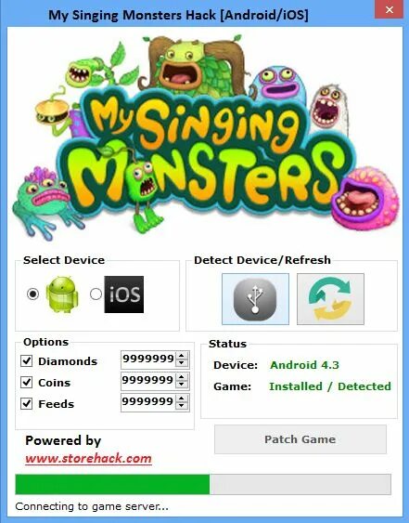409x523 pixels.
Task: Click the USB detect device icon
Action: (x=255, y=299)
